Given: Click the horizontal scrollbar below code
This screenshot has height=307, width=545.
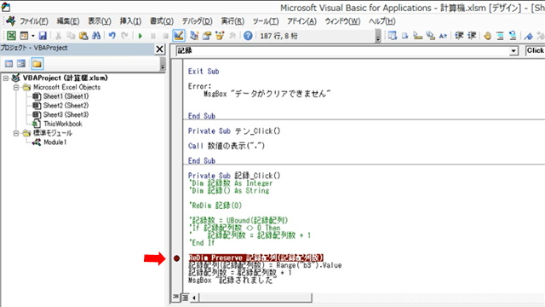Looking at the screenshot, I should click(255, 298).
